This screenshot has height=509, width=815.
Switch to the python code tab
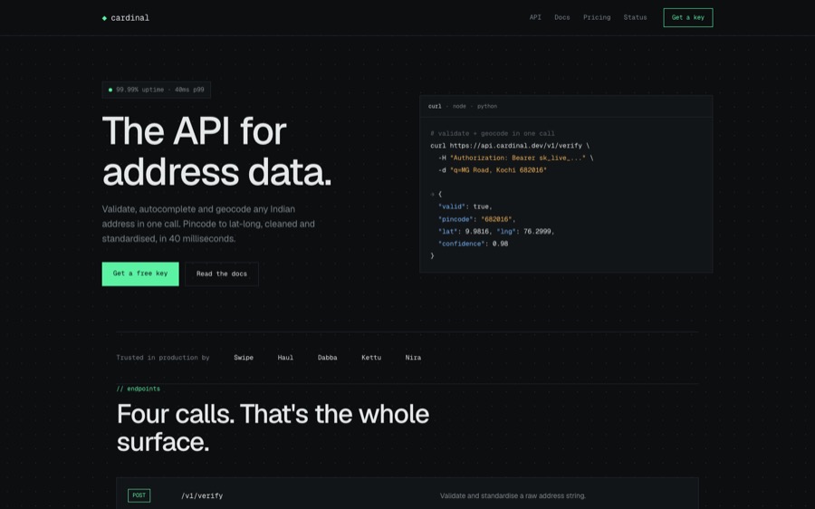point(487,107)
